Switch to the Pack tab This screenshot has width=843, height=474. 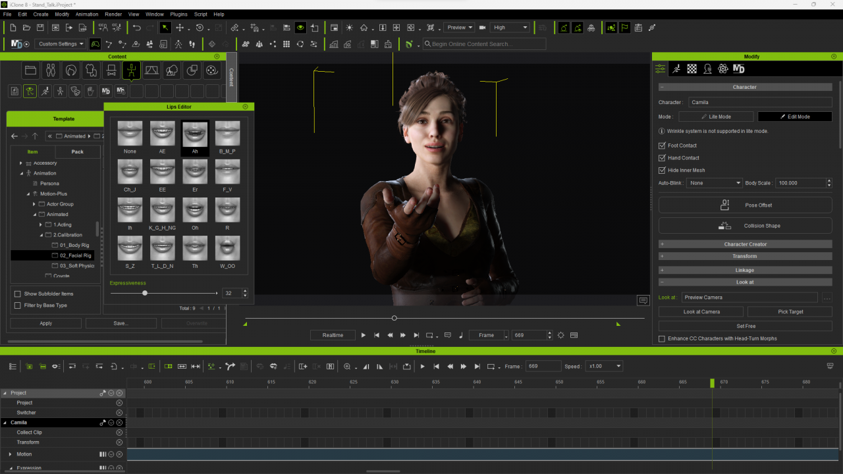point(77,152)
